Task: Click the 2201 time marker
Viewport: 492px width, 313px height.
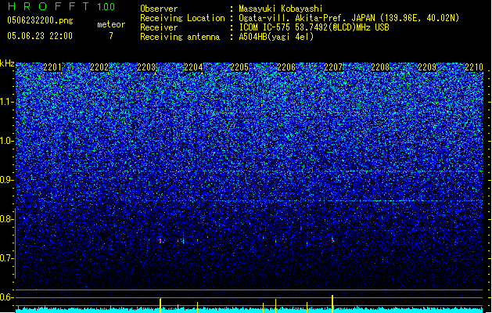Action: click(x=52, y=67)
